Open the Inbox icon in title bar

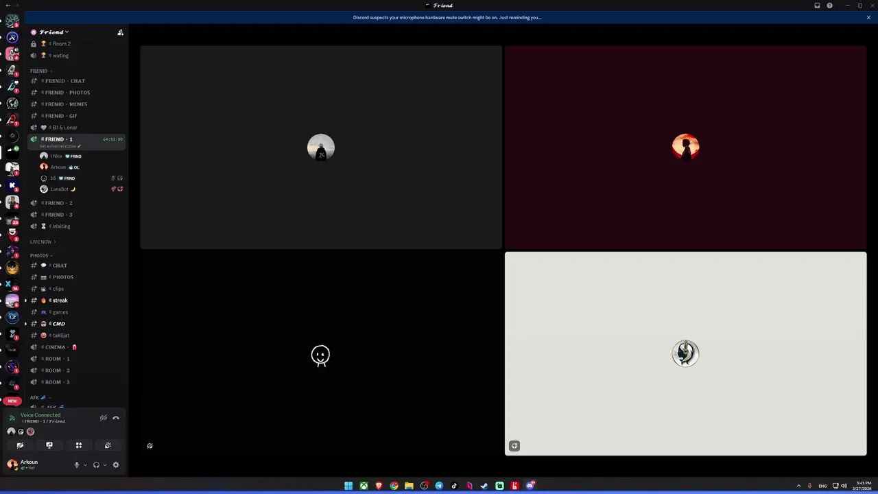tap(817, 5)
